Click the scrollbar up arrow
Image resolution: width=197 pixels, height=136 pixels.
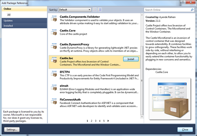point(142,15)
